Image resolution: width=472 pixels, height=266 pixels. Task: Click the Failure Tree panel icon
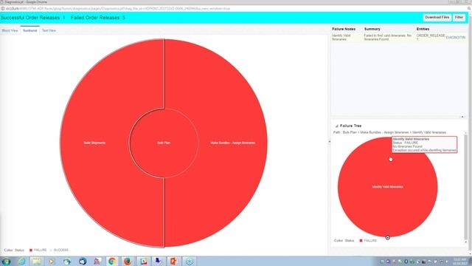tap(336, 126)
